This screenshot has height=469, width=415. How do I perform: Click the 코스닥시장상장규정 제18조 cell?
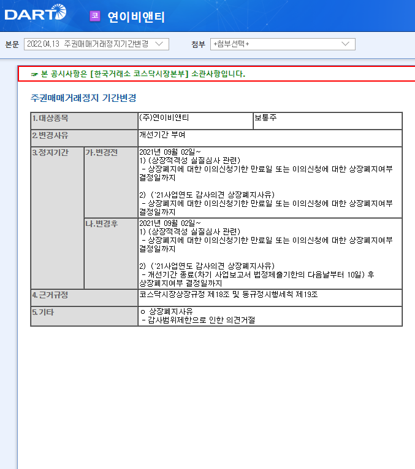coord(270,298)
